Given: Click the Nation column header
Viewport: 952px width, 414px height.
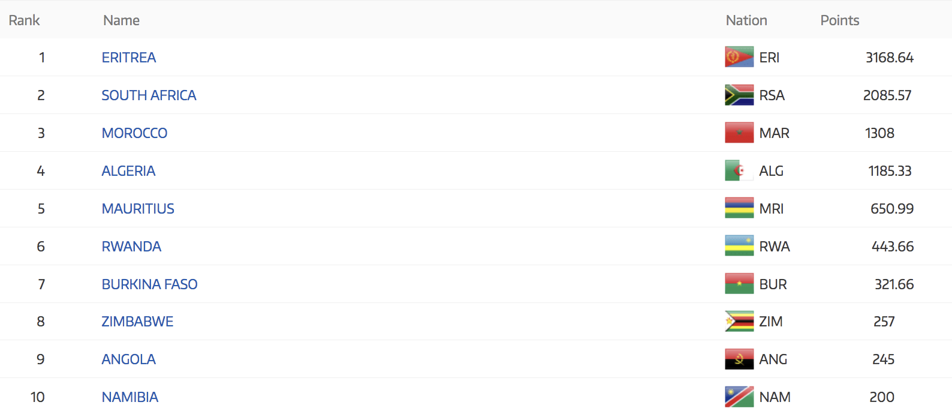Looking at the screenshot, I should click(746, 20).
